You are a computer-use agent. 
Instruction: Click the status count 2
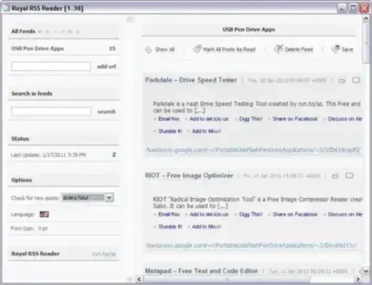point(114,155)
